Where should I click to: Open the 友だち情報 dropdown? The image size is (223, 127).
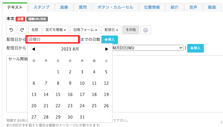57,30
